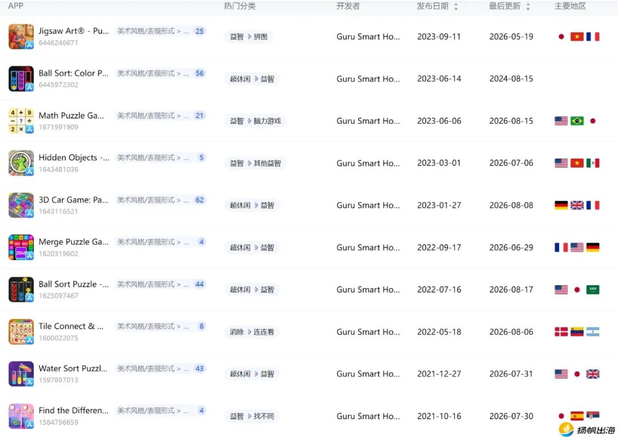Open the Hidden Objects app icon
This screenshot has width=618, height=437.
pyautogui.click(x=21, y=163)
